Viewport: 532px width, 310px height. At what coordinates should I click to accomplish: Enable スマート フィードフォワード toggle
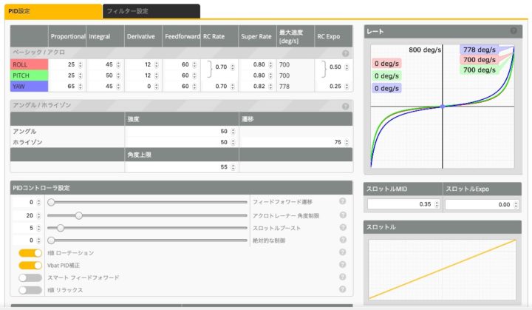[x=30, y=277]
